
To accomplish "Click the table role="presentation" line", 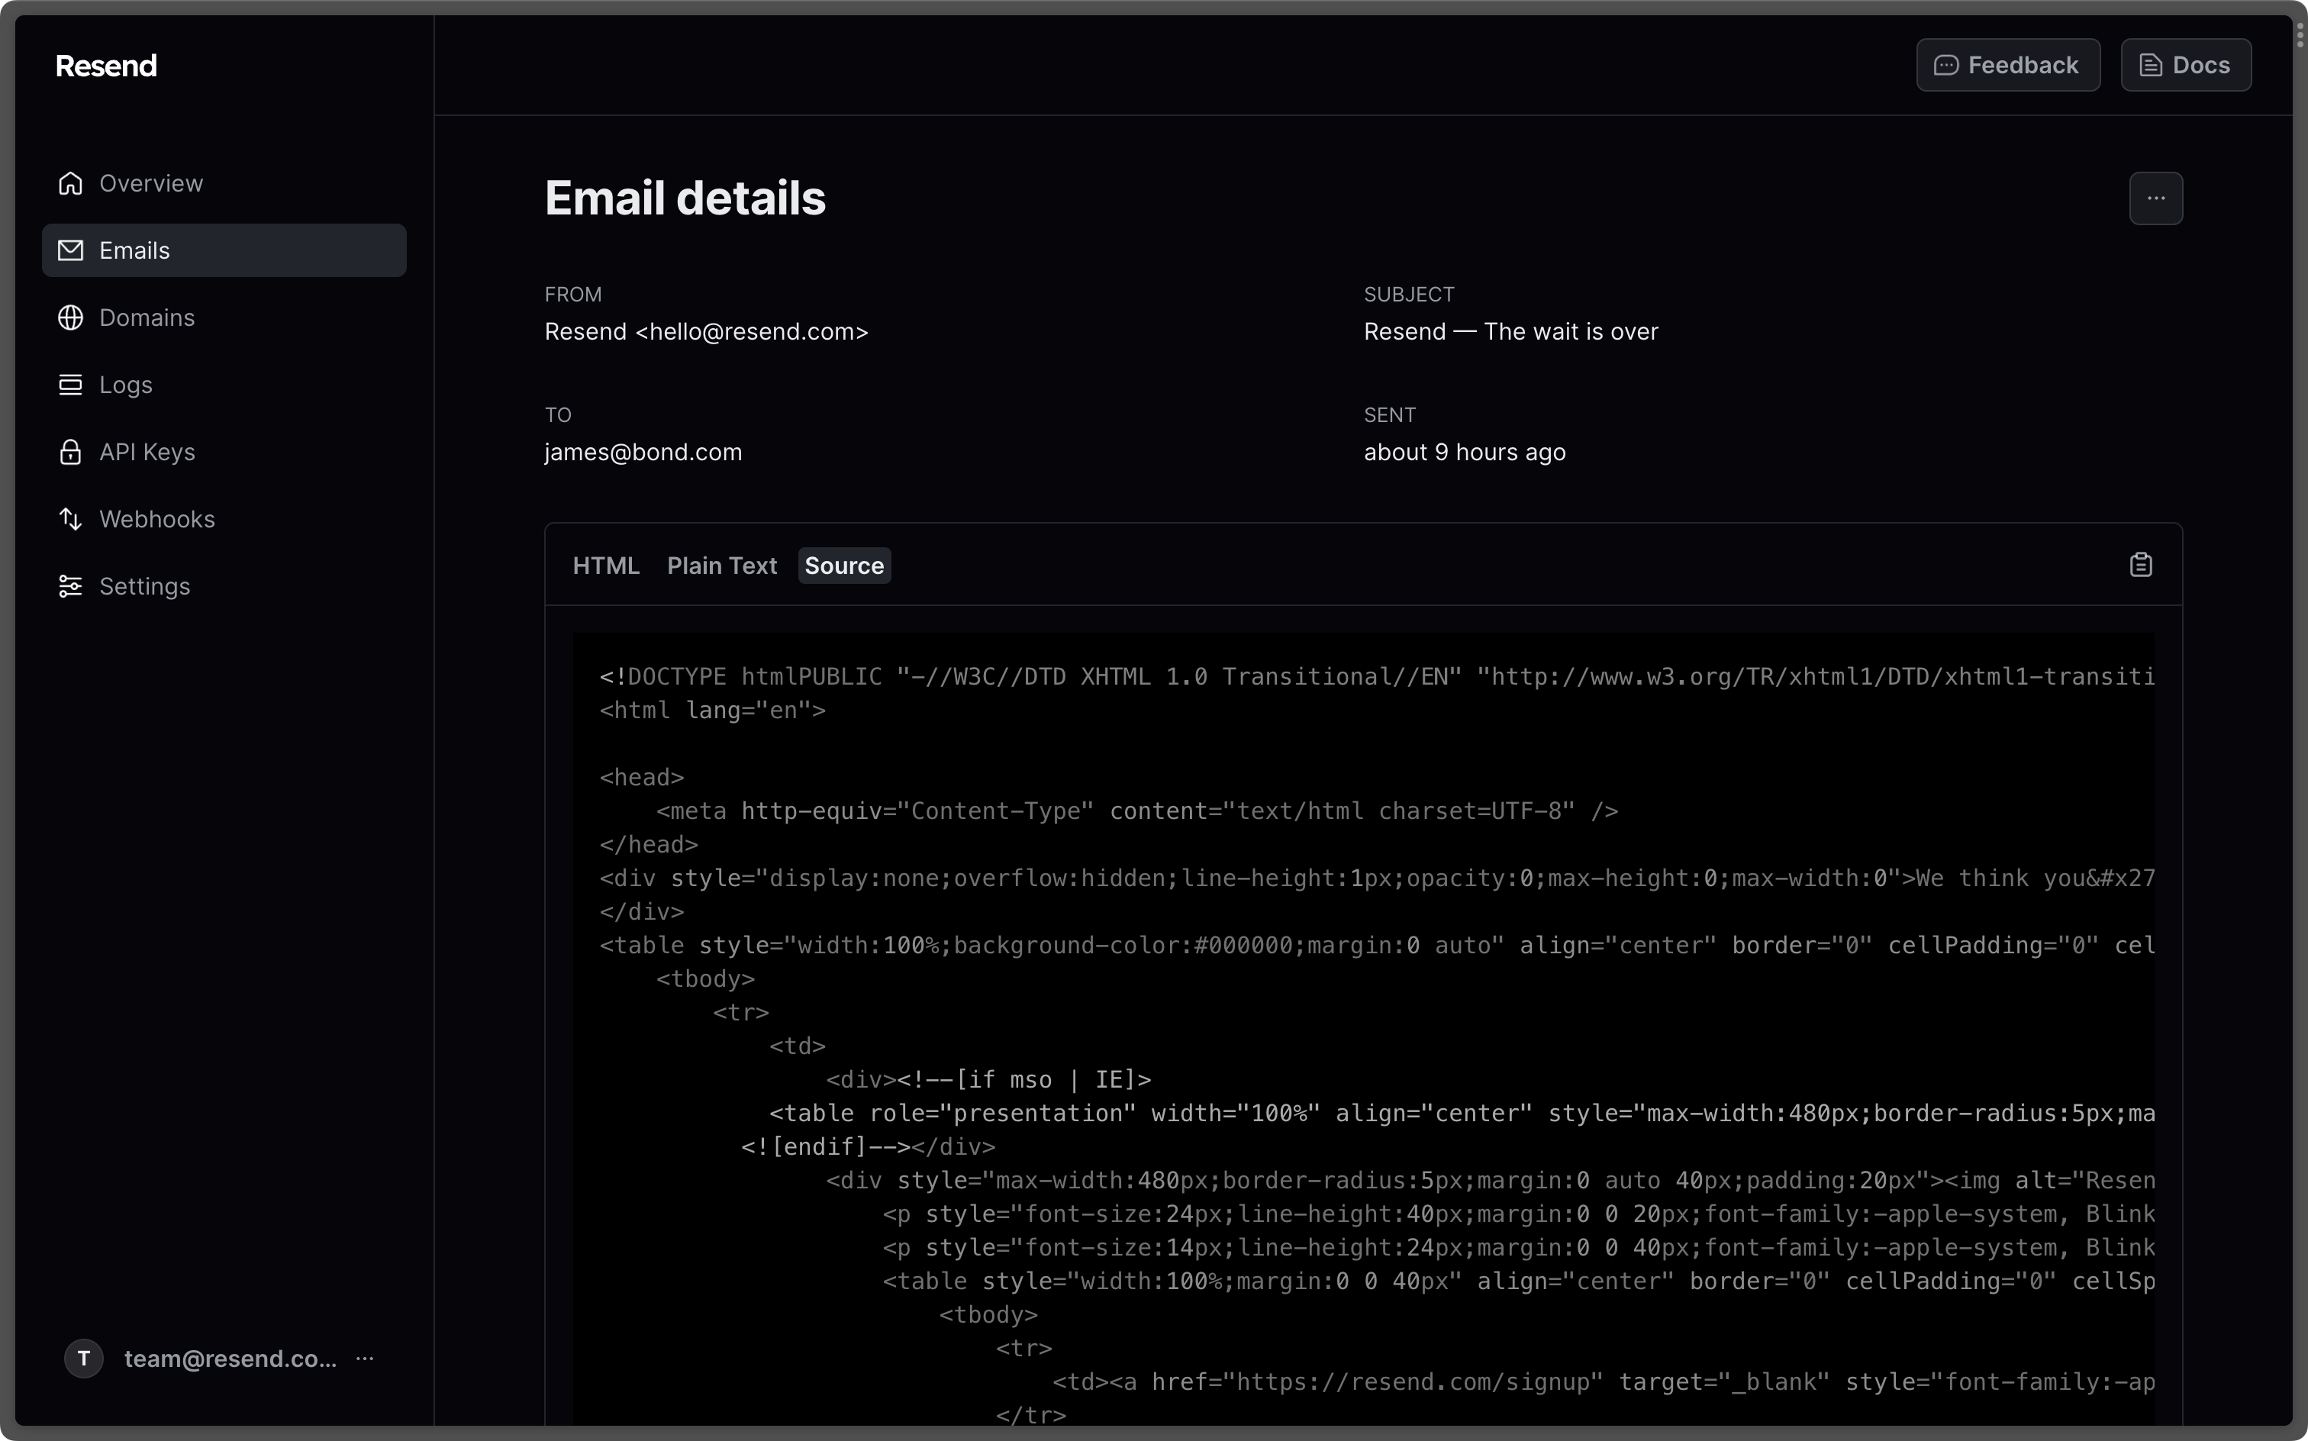I will tap(1462, 1113).
